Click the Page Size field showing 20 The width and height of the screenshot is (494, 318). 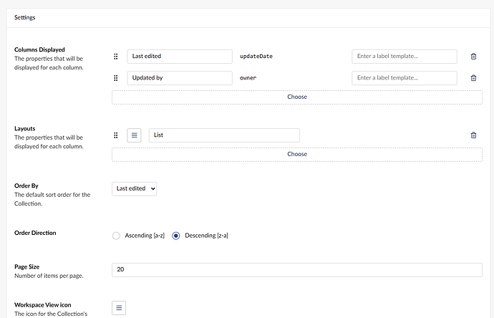pyautogui.click(x=297, y=270)
